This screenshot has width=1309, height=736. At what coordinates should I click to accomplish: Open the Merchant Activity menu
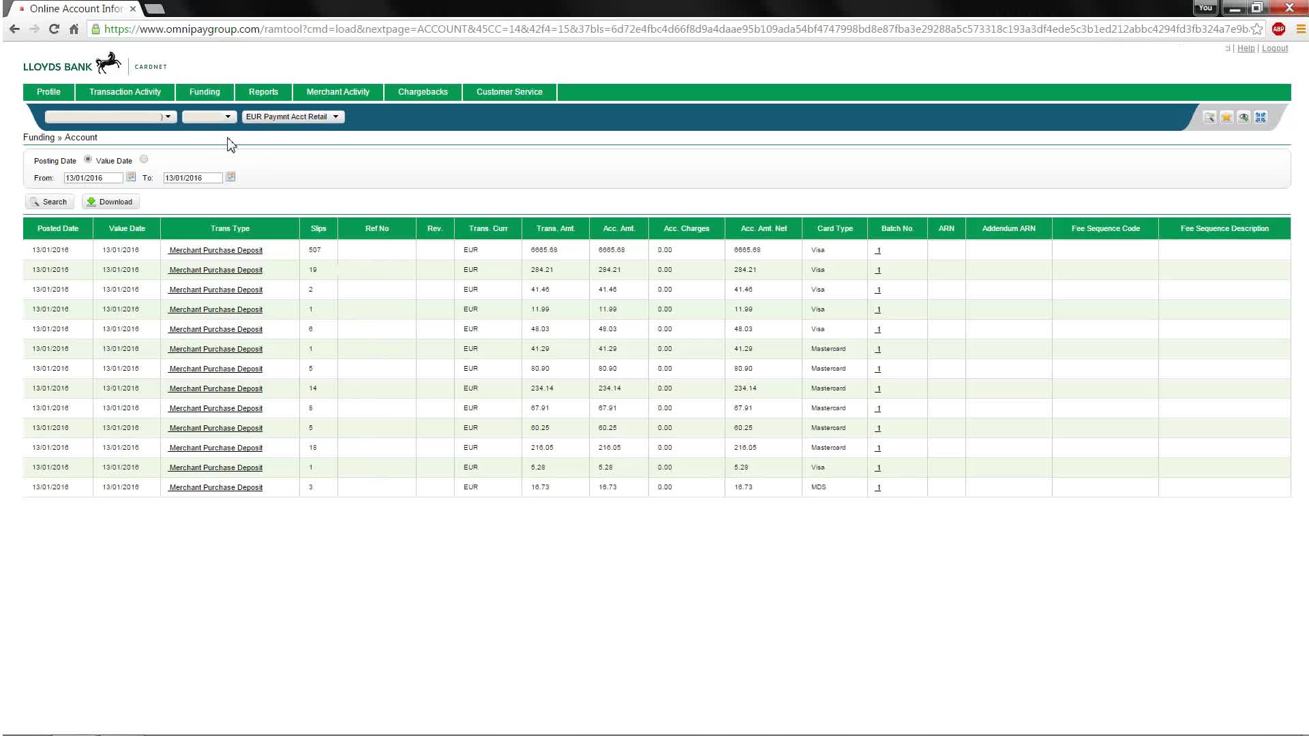point(337,92)
